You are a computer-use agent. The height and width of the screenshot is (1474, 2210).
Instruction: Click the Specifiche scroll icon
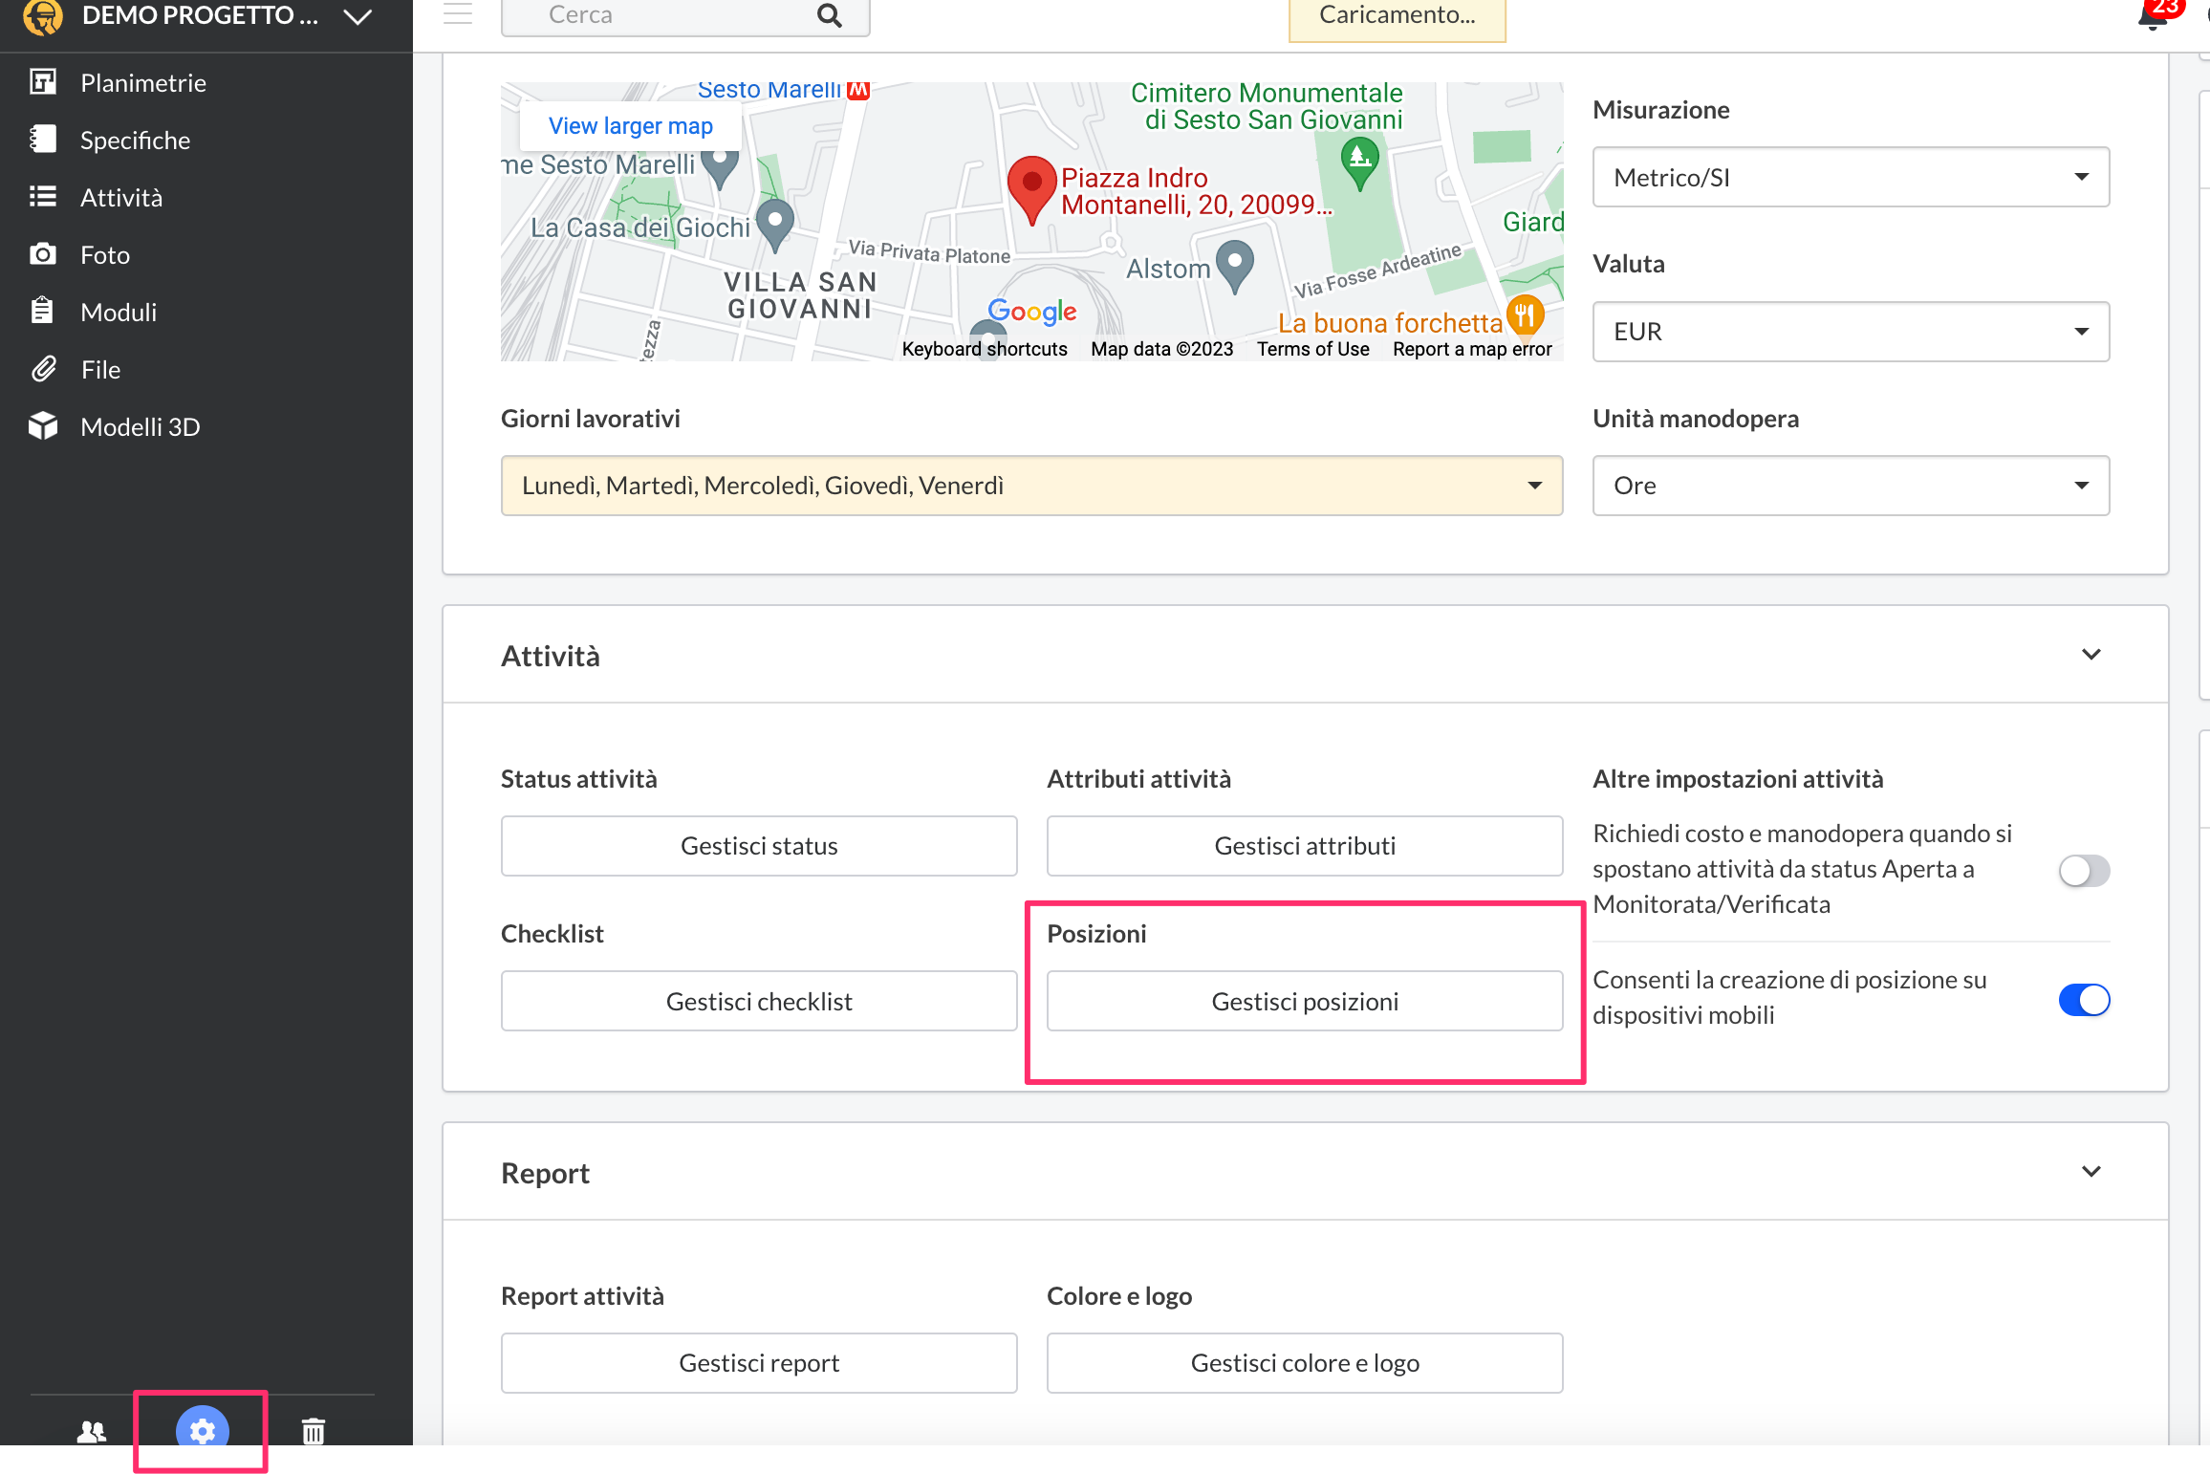click(x=43, y=140)
